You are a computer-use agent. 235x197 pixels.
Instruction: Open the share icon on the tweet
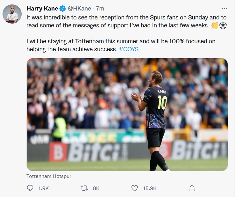tap(192, 188)
